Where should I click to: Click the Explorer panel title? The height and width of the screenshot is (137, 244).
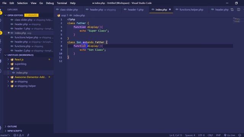tap(13, 10)
